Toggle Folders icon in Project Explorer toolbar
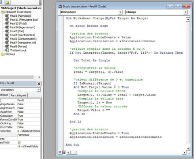The height and width of the screenshot is (159, 194). [7, 2]
